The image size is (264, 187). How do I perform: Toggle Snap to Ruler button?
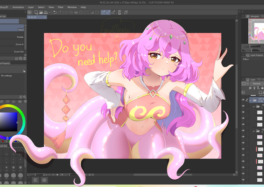104,12
